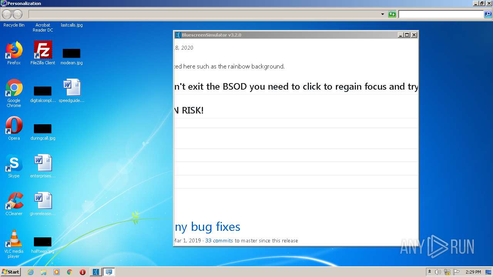Click the 'rainbow background' text line

[x=230, y=67]
